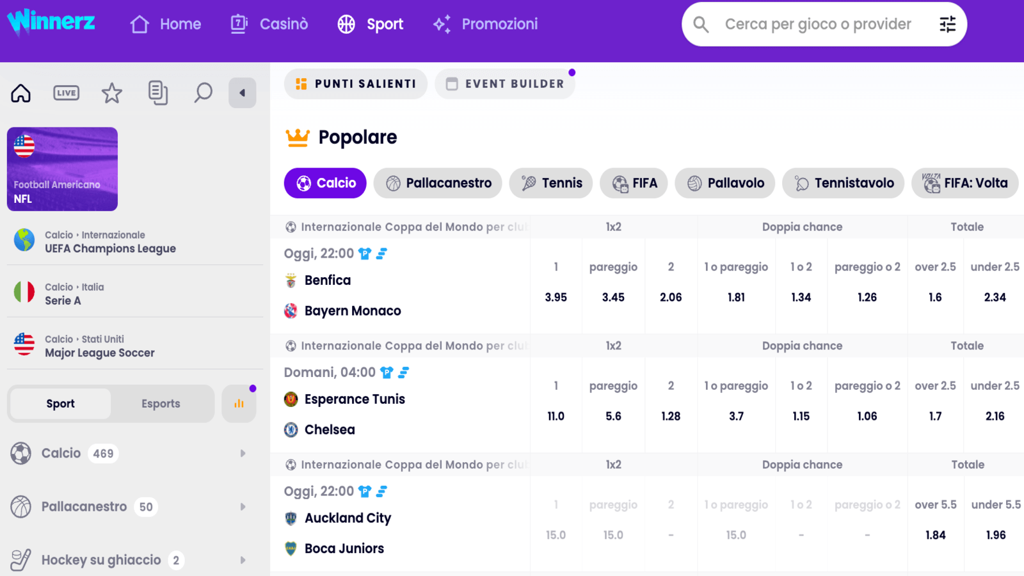Screen dimensions: 1024x576
Task: Click the Bayern Monaco club crest
Action: point(291,311)
